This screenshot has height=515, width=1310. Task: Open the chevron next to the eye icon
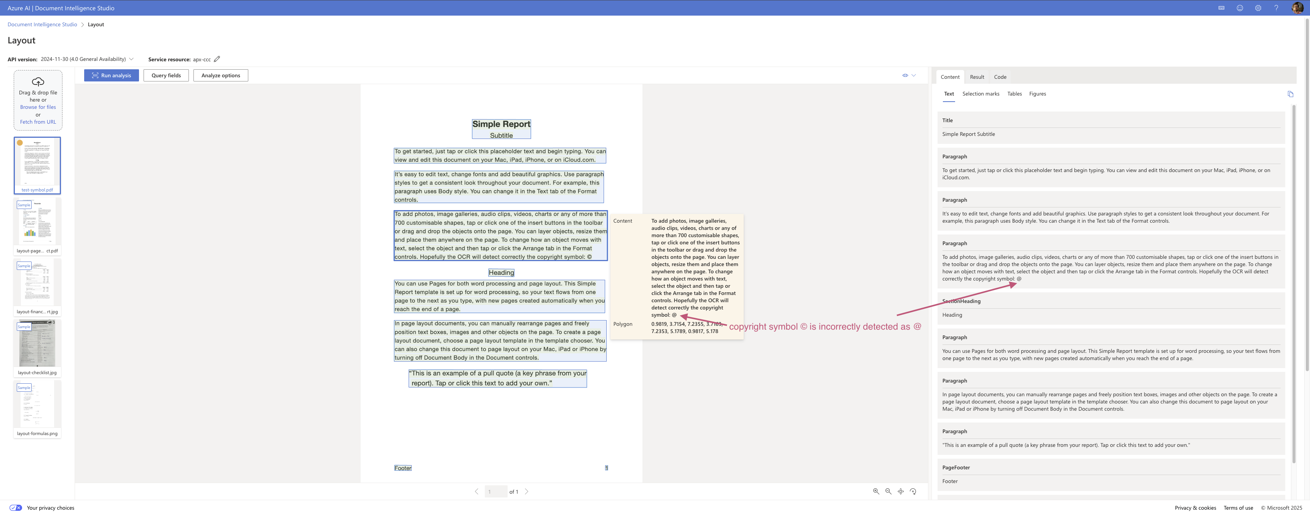tap(914, 75)
